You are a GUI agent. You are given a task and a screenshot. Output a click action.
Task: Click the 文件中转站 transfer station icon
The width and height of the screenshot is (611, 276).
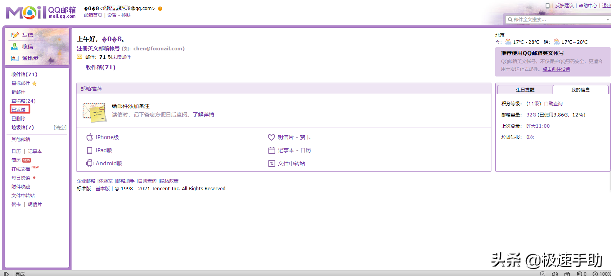click(272, 163)
